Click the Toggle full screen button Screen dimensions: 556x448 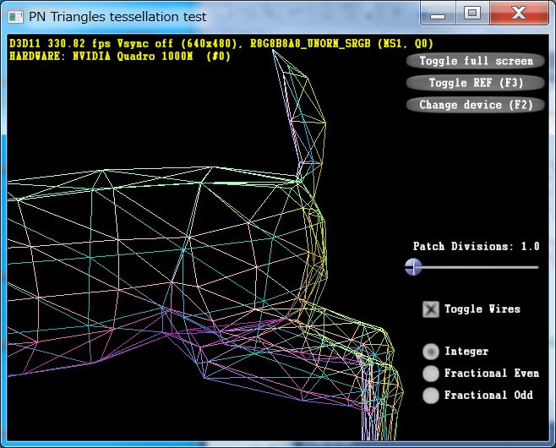tap(476, 61)
